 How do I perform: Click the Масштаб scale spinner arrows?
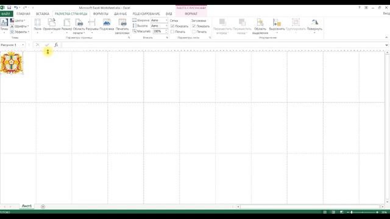coord(166,31)
